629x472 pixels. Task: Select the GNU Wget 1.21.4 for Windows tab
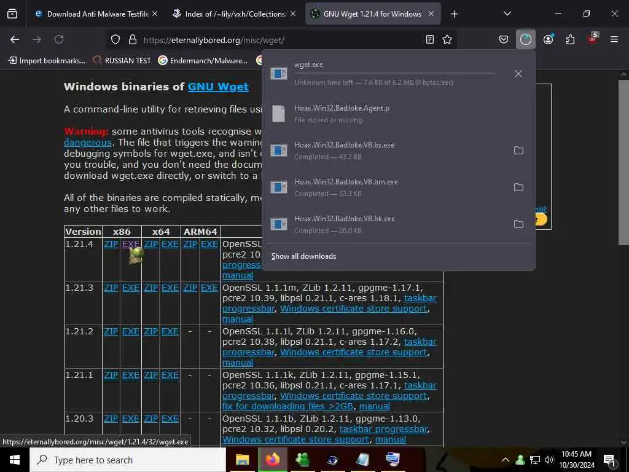[373, 14]
